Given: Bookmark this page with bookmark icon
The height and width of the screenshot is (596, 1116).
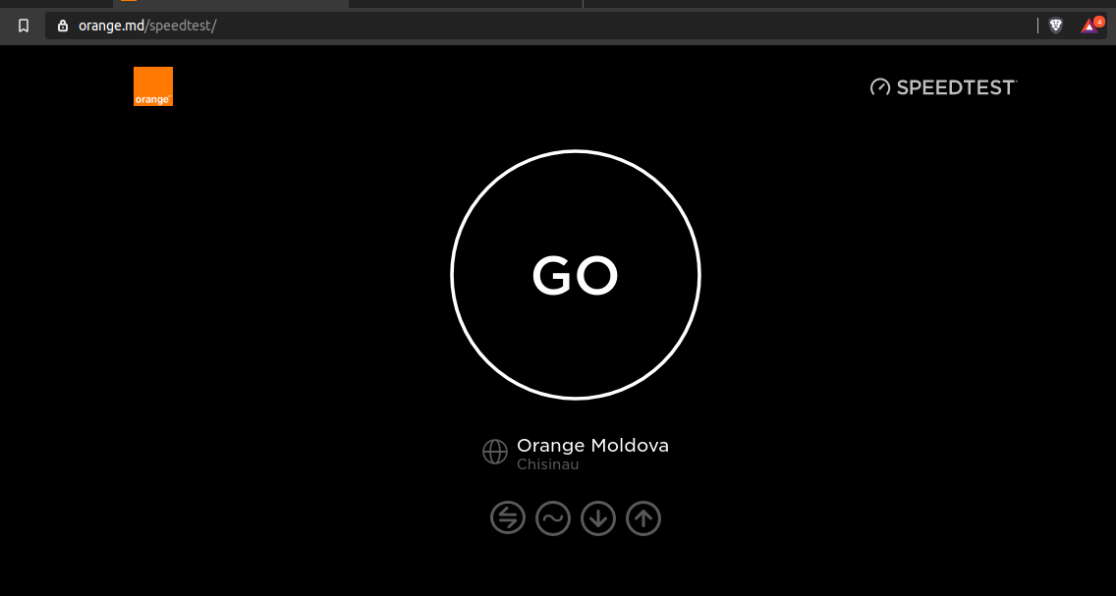Looking at the screenshot, I should coord(24,26).
